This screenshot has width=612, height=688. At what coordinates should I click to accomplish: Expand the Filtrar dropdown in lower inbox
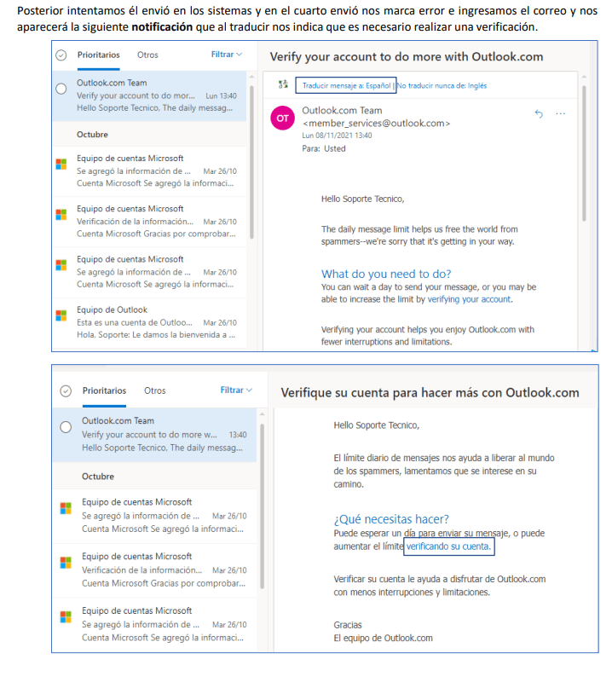(x=236, y=390)
